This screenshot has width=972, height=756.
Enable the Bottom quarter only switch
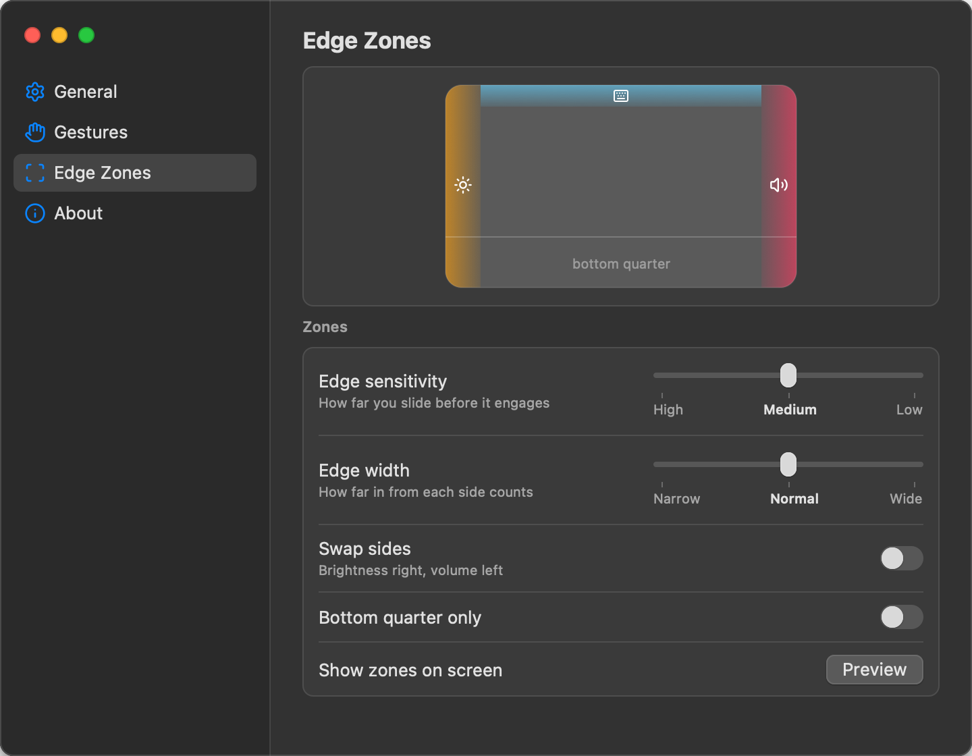(x=902, y=617)
